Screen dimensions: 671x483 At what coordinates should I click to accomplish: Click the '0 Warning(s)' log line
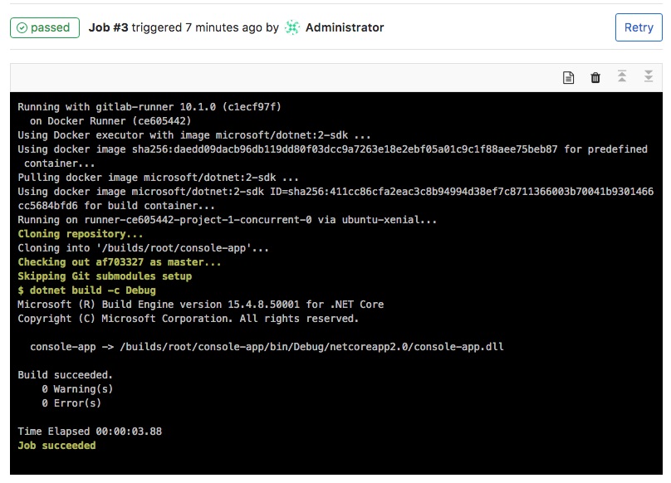(x=77, y=389)
